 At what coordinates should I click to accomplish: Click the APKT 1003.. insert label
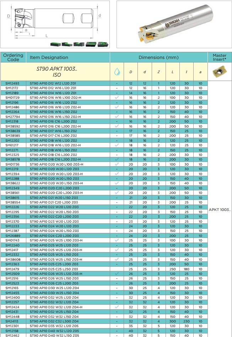click(x=220, y=210)
